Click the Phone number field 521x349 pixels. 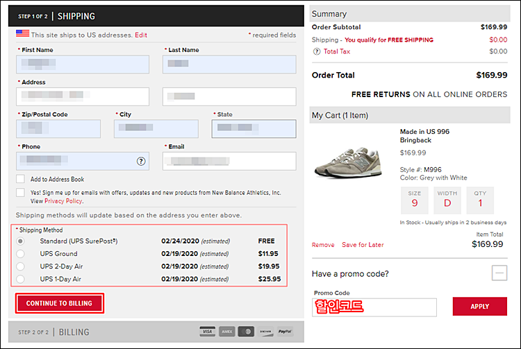pyautogui.click(x=83, y=161)
